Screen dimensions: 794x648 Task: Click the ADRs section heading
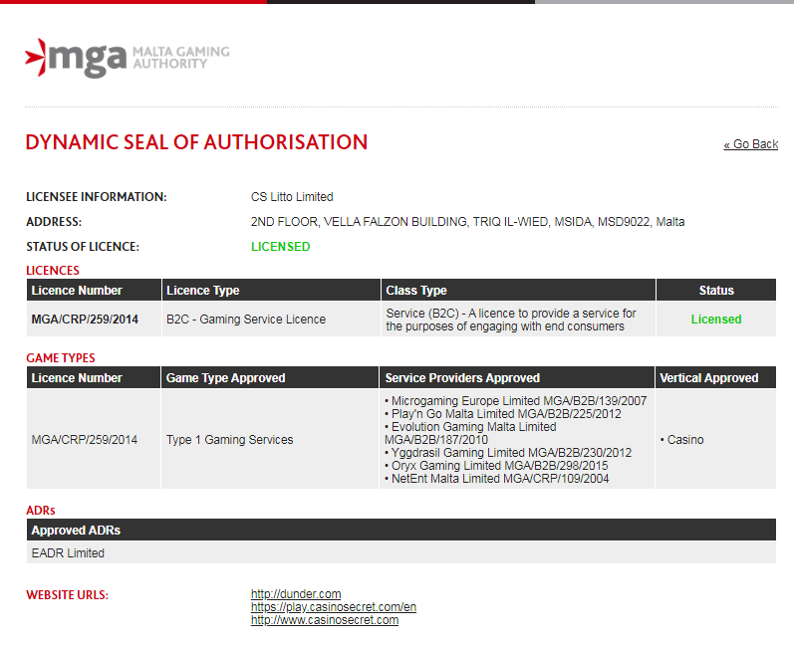(41, 510)
